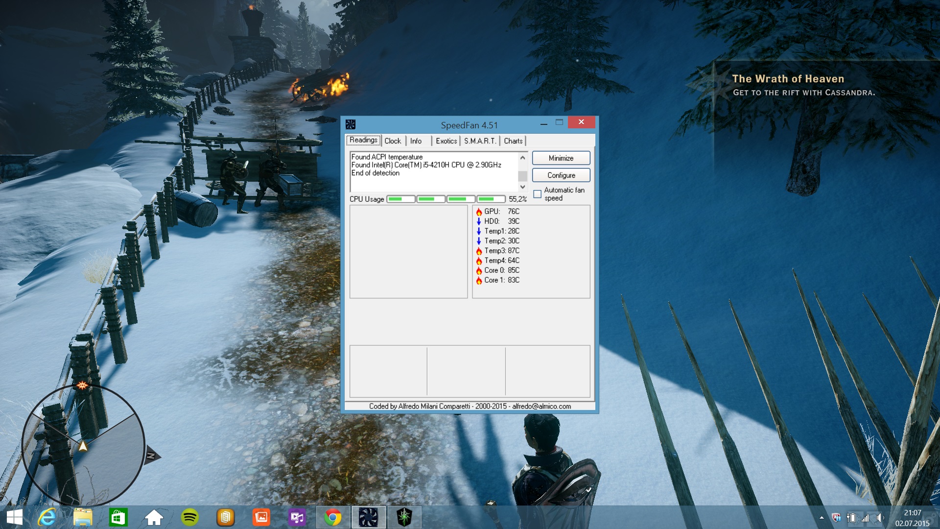Open network signal tray icon
This screenshot has width=940, height=529.
click(x=866, y=518)
